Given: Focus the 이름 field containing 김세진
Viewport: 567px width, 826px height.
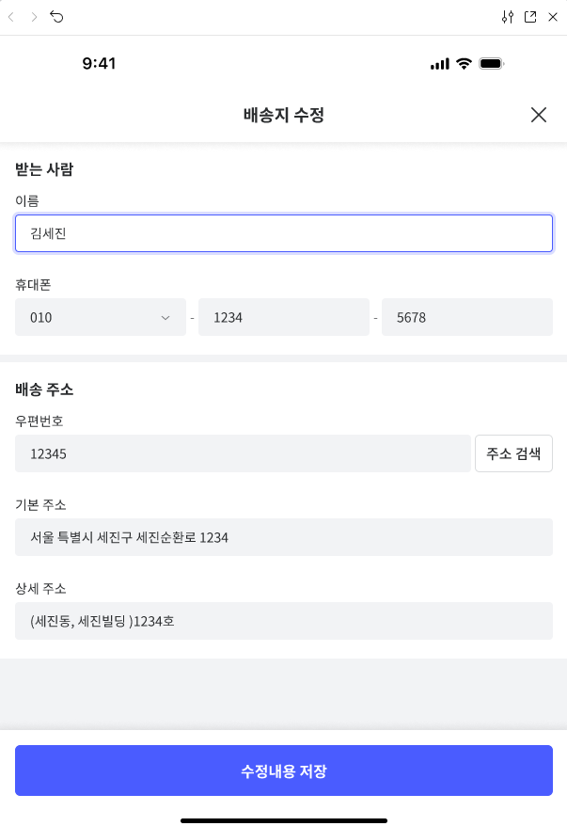Looking at the screenshot, I should (x=284, y=233).
